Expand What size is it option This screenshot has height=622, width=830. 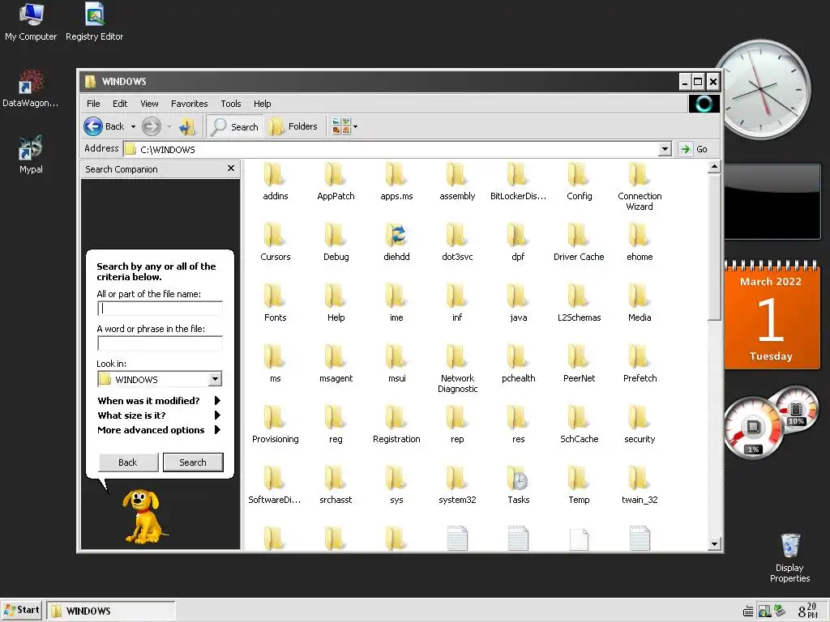click(158, 415)
